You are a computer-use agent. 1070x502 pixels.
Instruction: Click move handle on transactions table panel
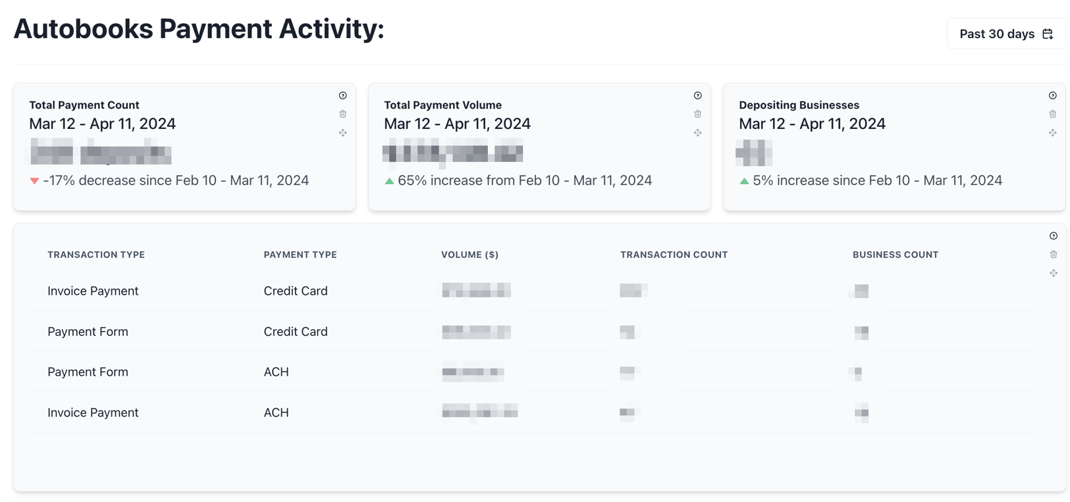1053,273
